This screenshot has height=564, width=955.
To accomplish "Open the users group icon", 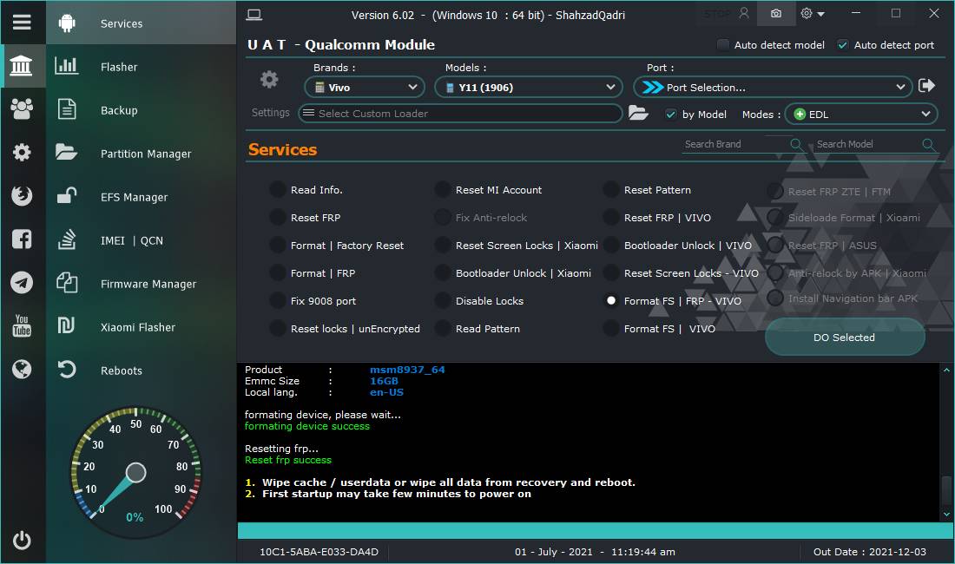I will click(22, 109).
